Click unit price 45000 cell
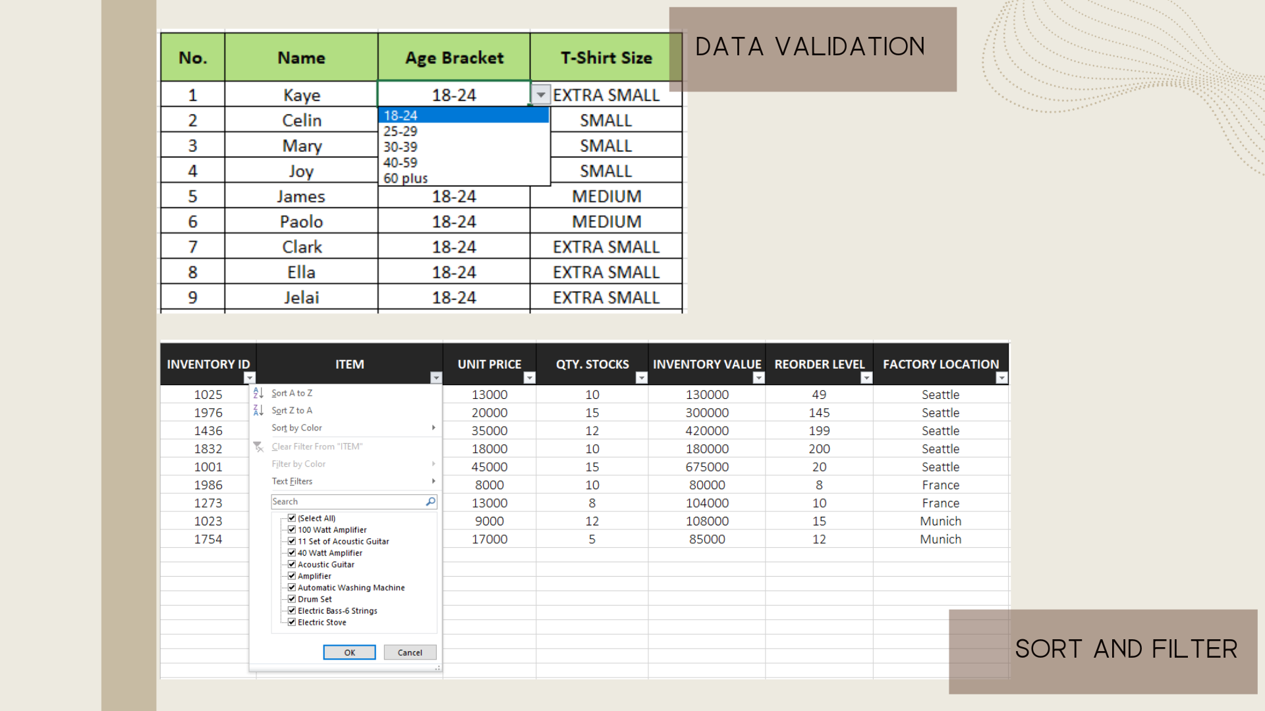Screen dimensions: 1265x711 click(x=490, y=467)
